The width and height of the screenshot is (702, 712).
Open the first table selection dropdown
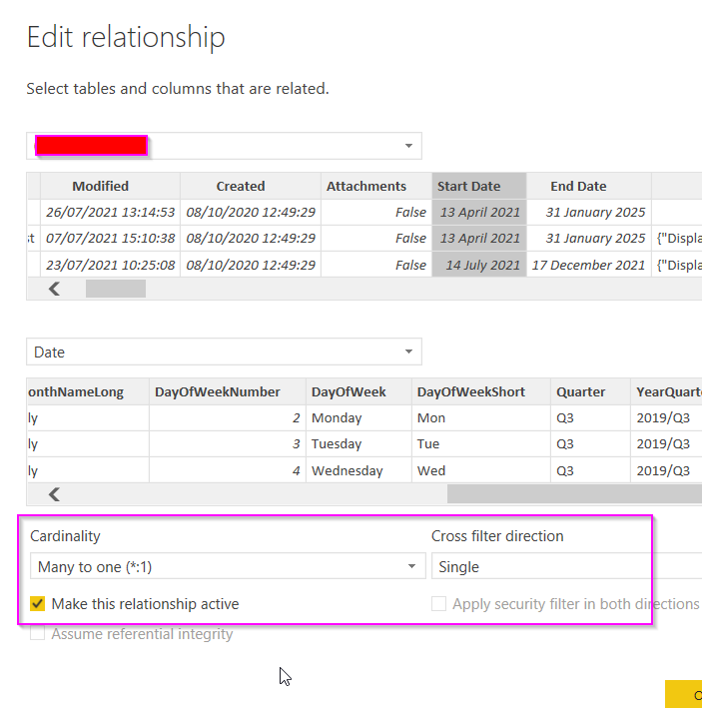click(x=224, y=146)
